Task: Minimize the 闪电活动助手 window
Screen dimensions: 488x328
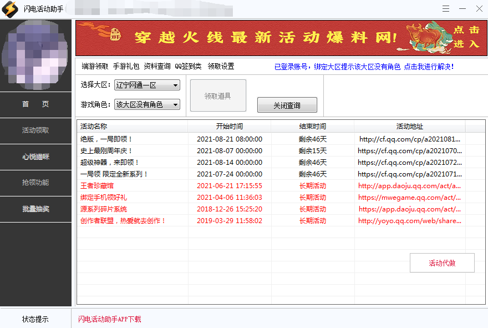Action: [x=462, y=9]
